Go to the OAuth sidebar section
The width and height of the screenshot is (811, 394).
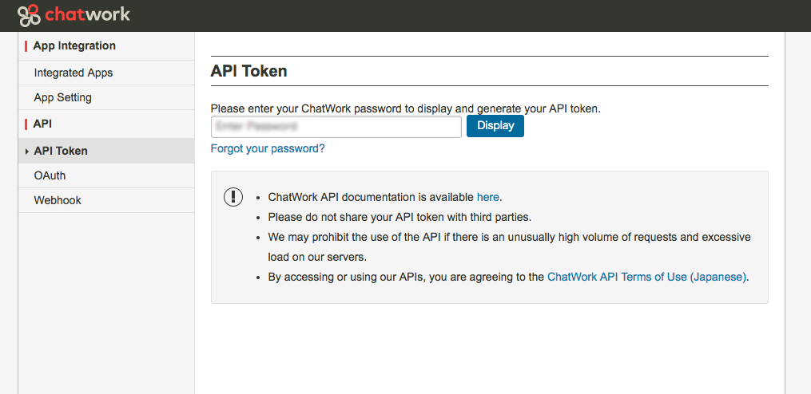tap(50, 175)
